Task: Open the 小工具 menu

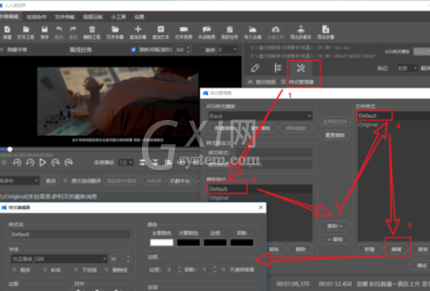Action: pos(118,17)
